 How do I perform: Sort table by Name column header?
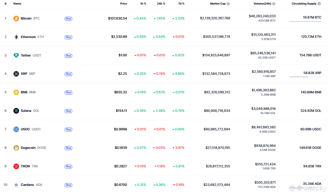click(17, 4)
